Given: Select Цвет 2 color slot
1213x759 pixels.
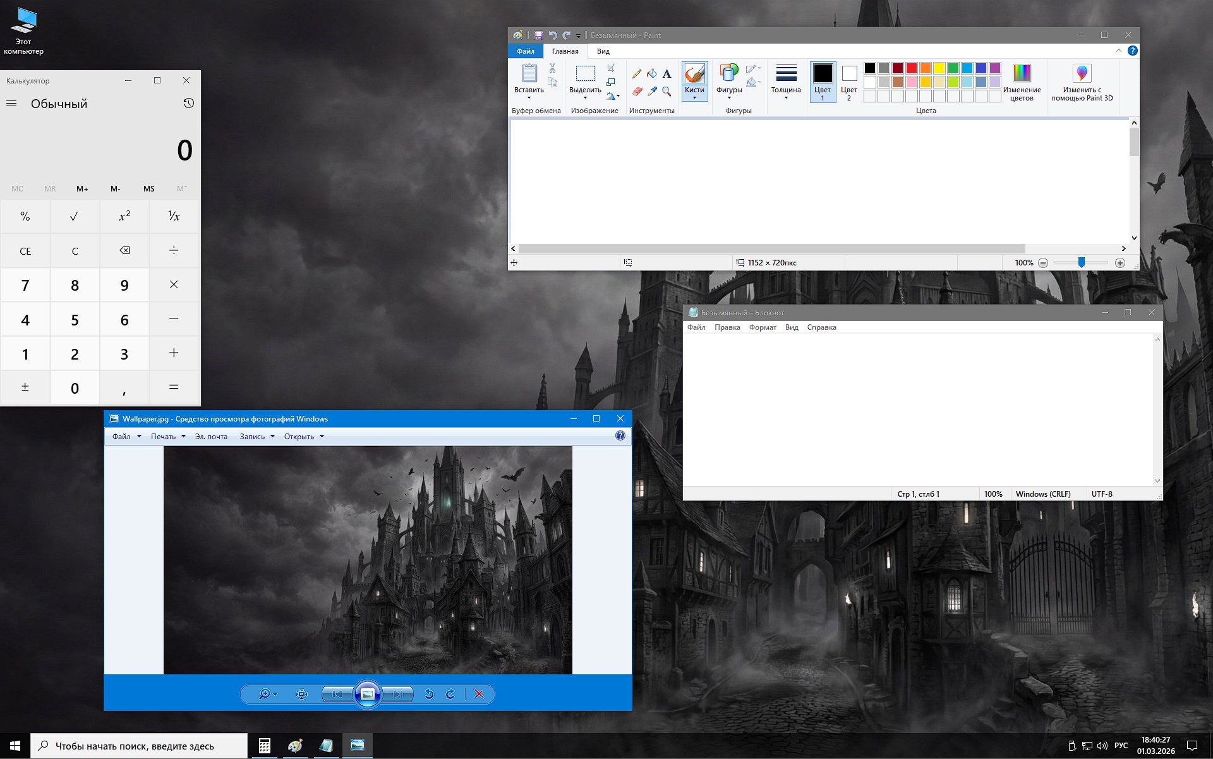Looking at the screenshot, I should coord(849,82).
